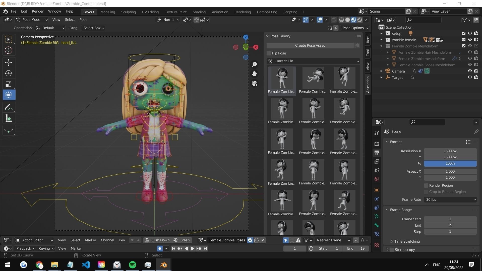The height and width of the screenshot is (271, 482).
Task: Open the View Layer properties tab icon
Action: [377, 161]
